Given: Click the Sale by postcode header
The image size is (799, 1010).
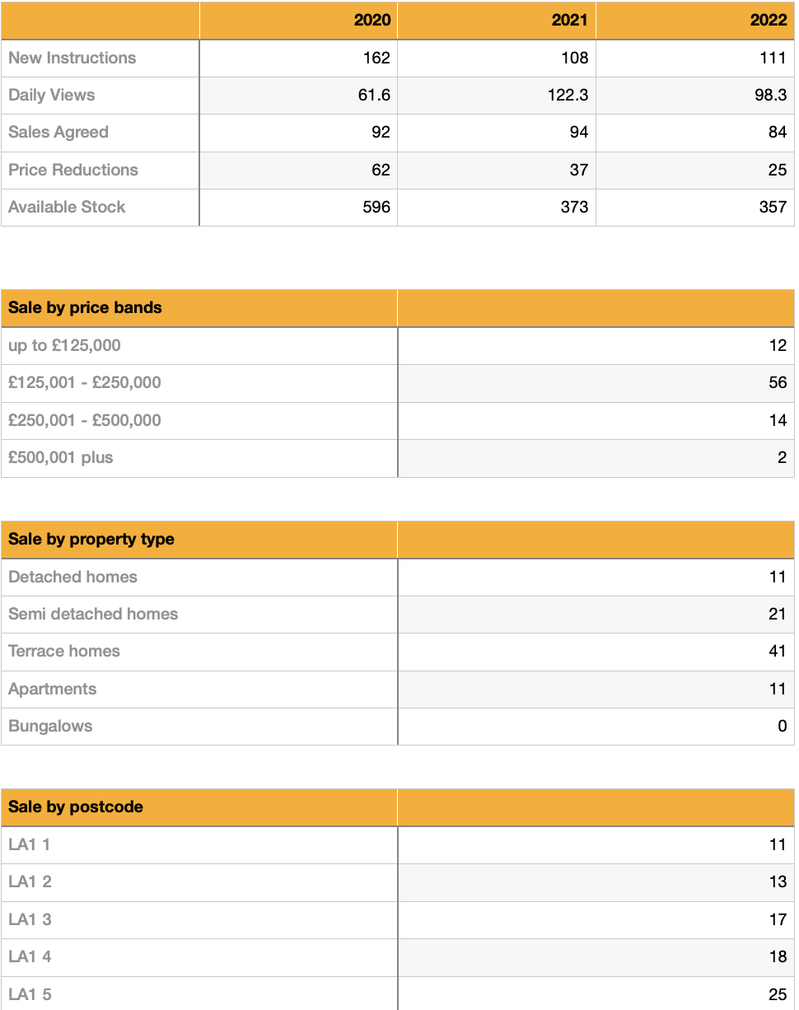Looking at the screenshot, I should [x=76, y=807].
